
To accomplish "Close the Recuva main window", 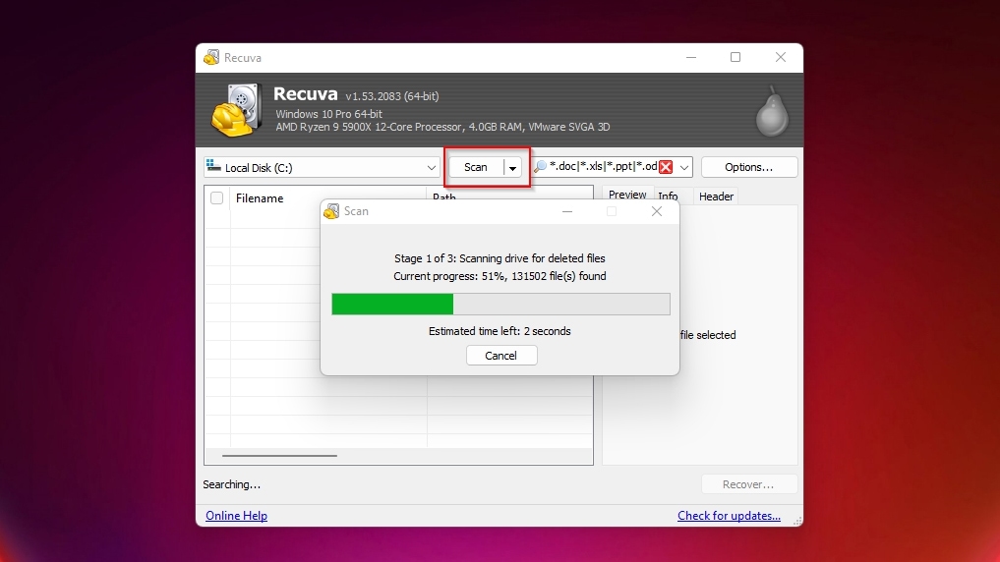I will [781, 57].
